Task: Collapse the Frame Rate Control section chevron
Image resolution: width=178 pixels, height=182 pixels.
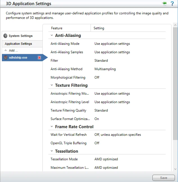Action: point(52,126)
